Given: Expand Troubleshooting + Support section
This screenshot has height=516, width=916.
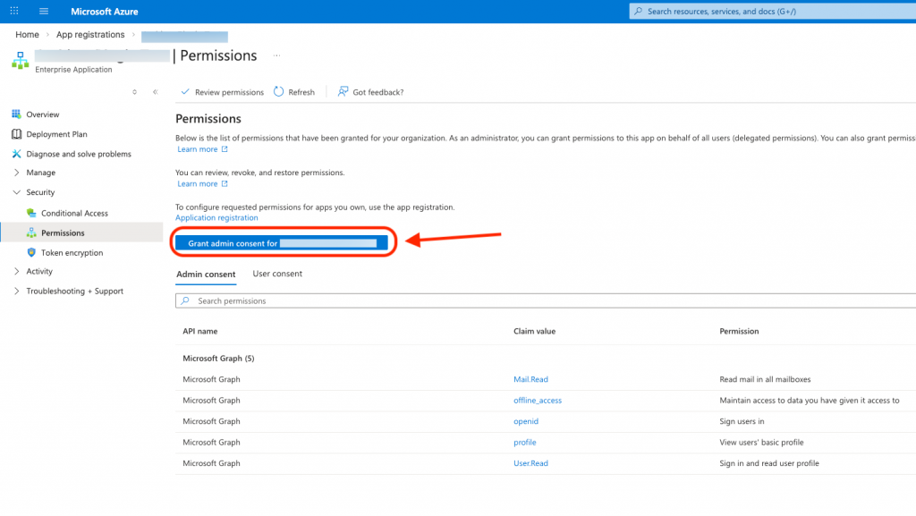Looking at the screenshot, I should point(16,291).
